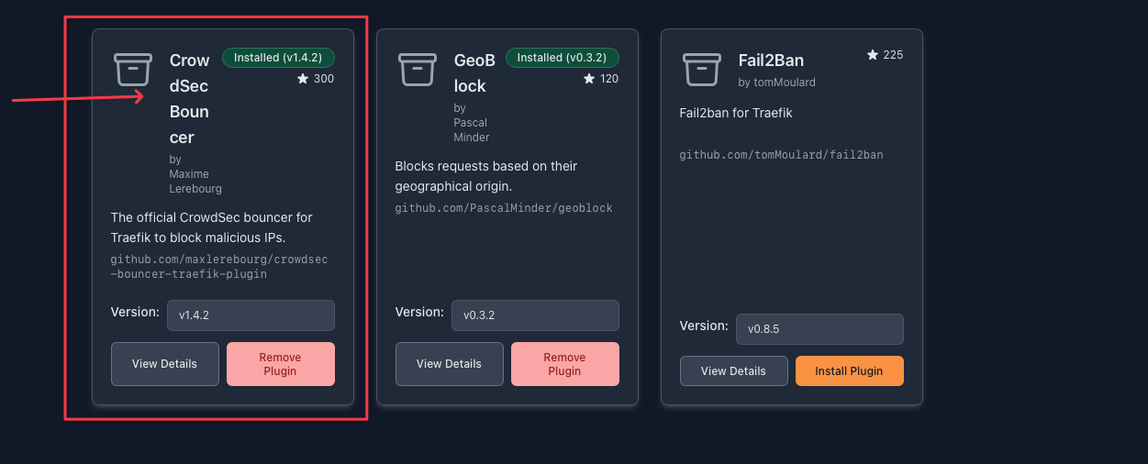The height and width of the screenshot is (464, 1148).
Task: Show details of the Fail2Ban plugin
Action: [733, 371]
